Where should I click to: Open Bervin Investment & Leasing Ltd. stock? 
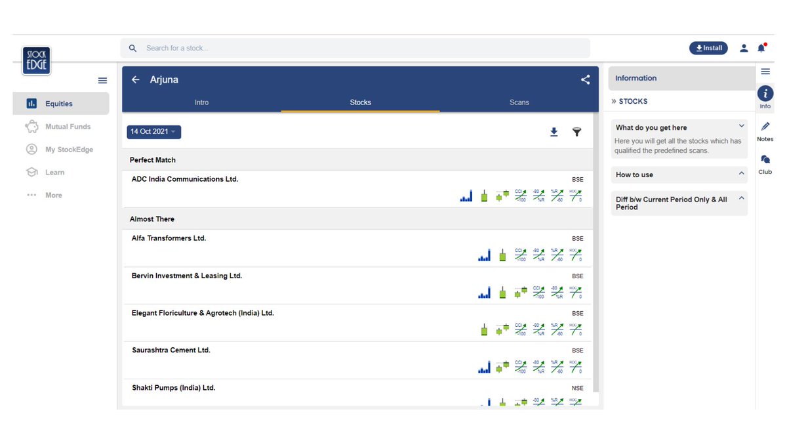tap(187, 276)
